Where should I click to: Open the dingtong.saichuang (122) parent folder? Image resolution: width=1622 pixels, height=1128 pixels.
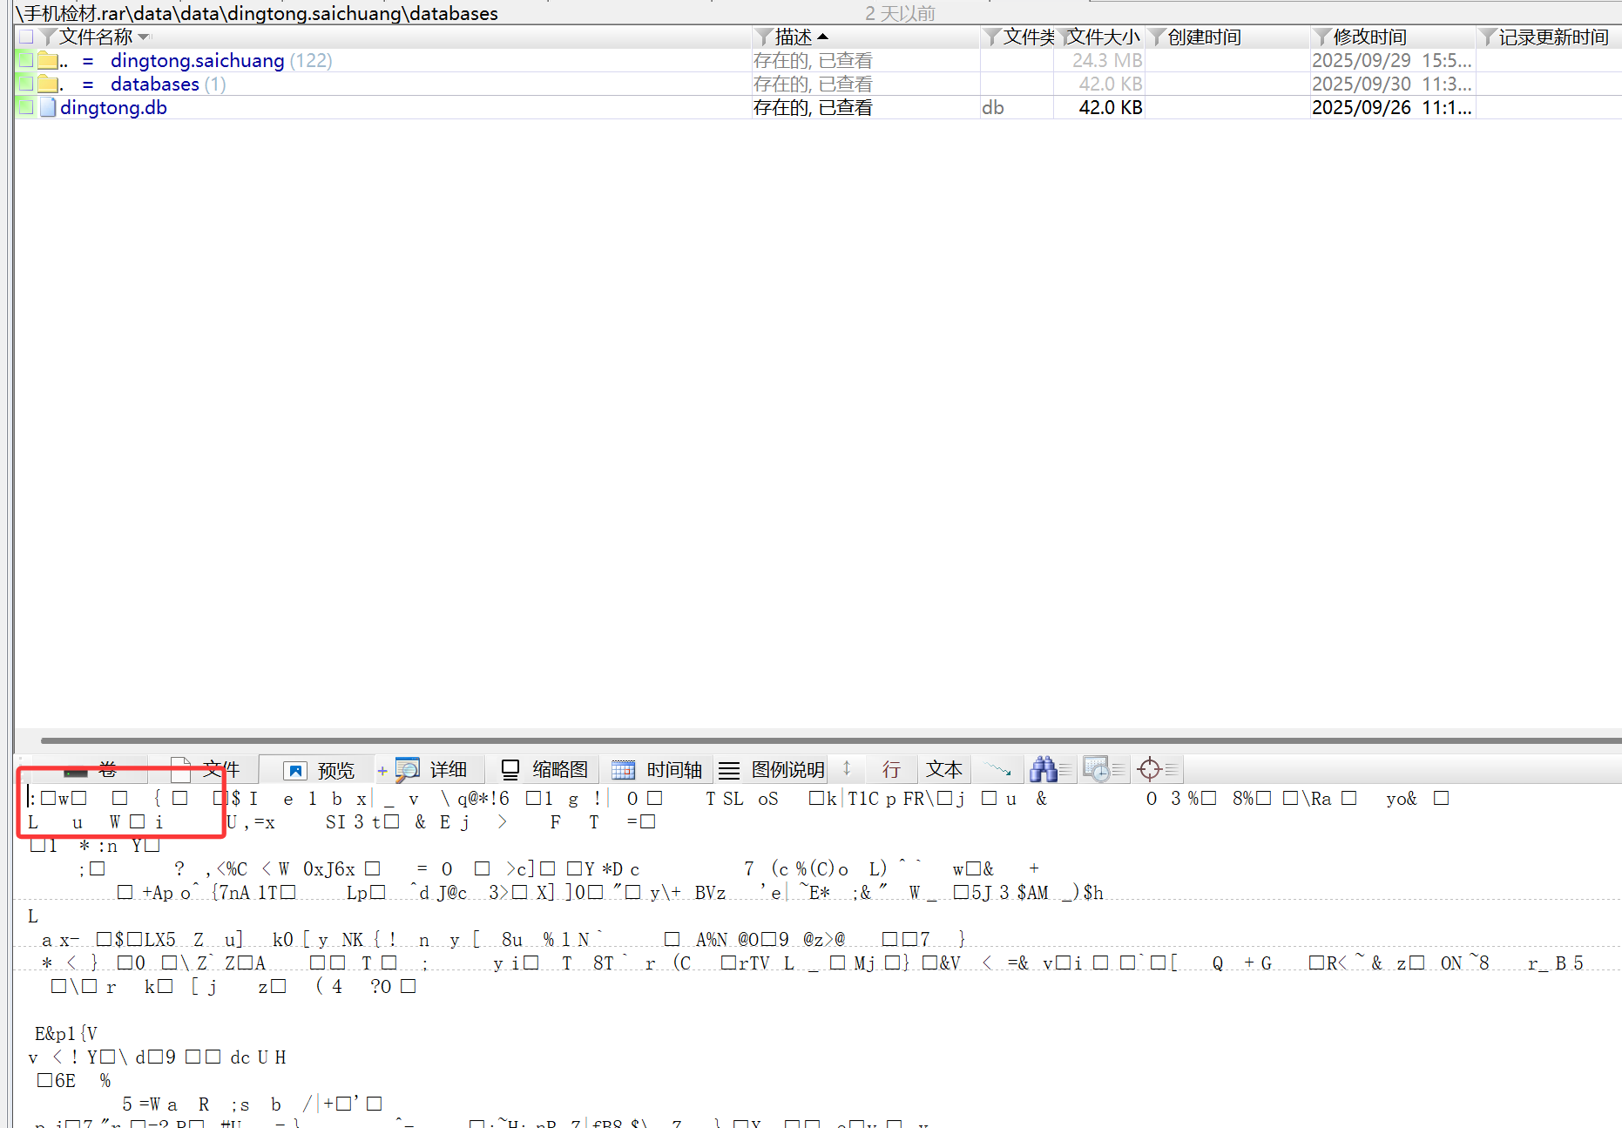pyautogui.click(x=221, y=60)
